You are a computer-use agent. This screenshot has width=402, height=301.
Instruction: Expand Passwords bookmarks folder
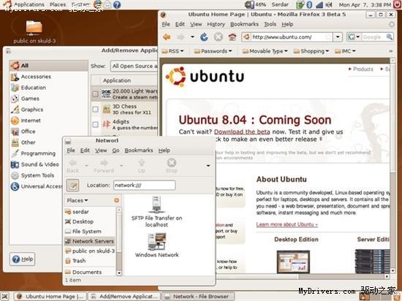(x=213, y=51)
